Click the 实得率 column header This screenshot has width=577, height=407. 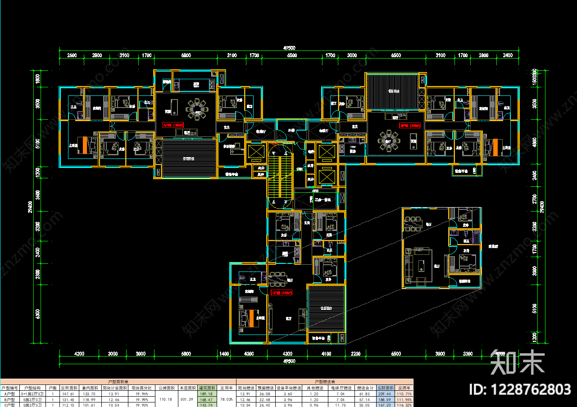(404, 388)
